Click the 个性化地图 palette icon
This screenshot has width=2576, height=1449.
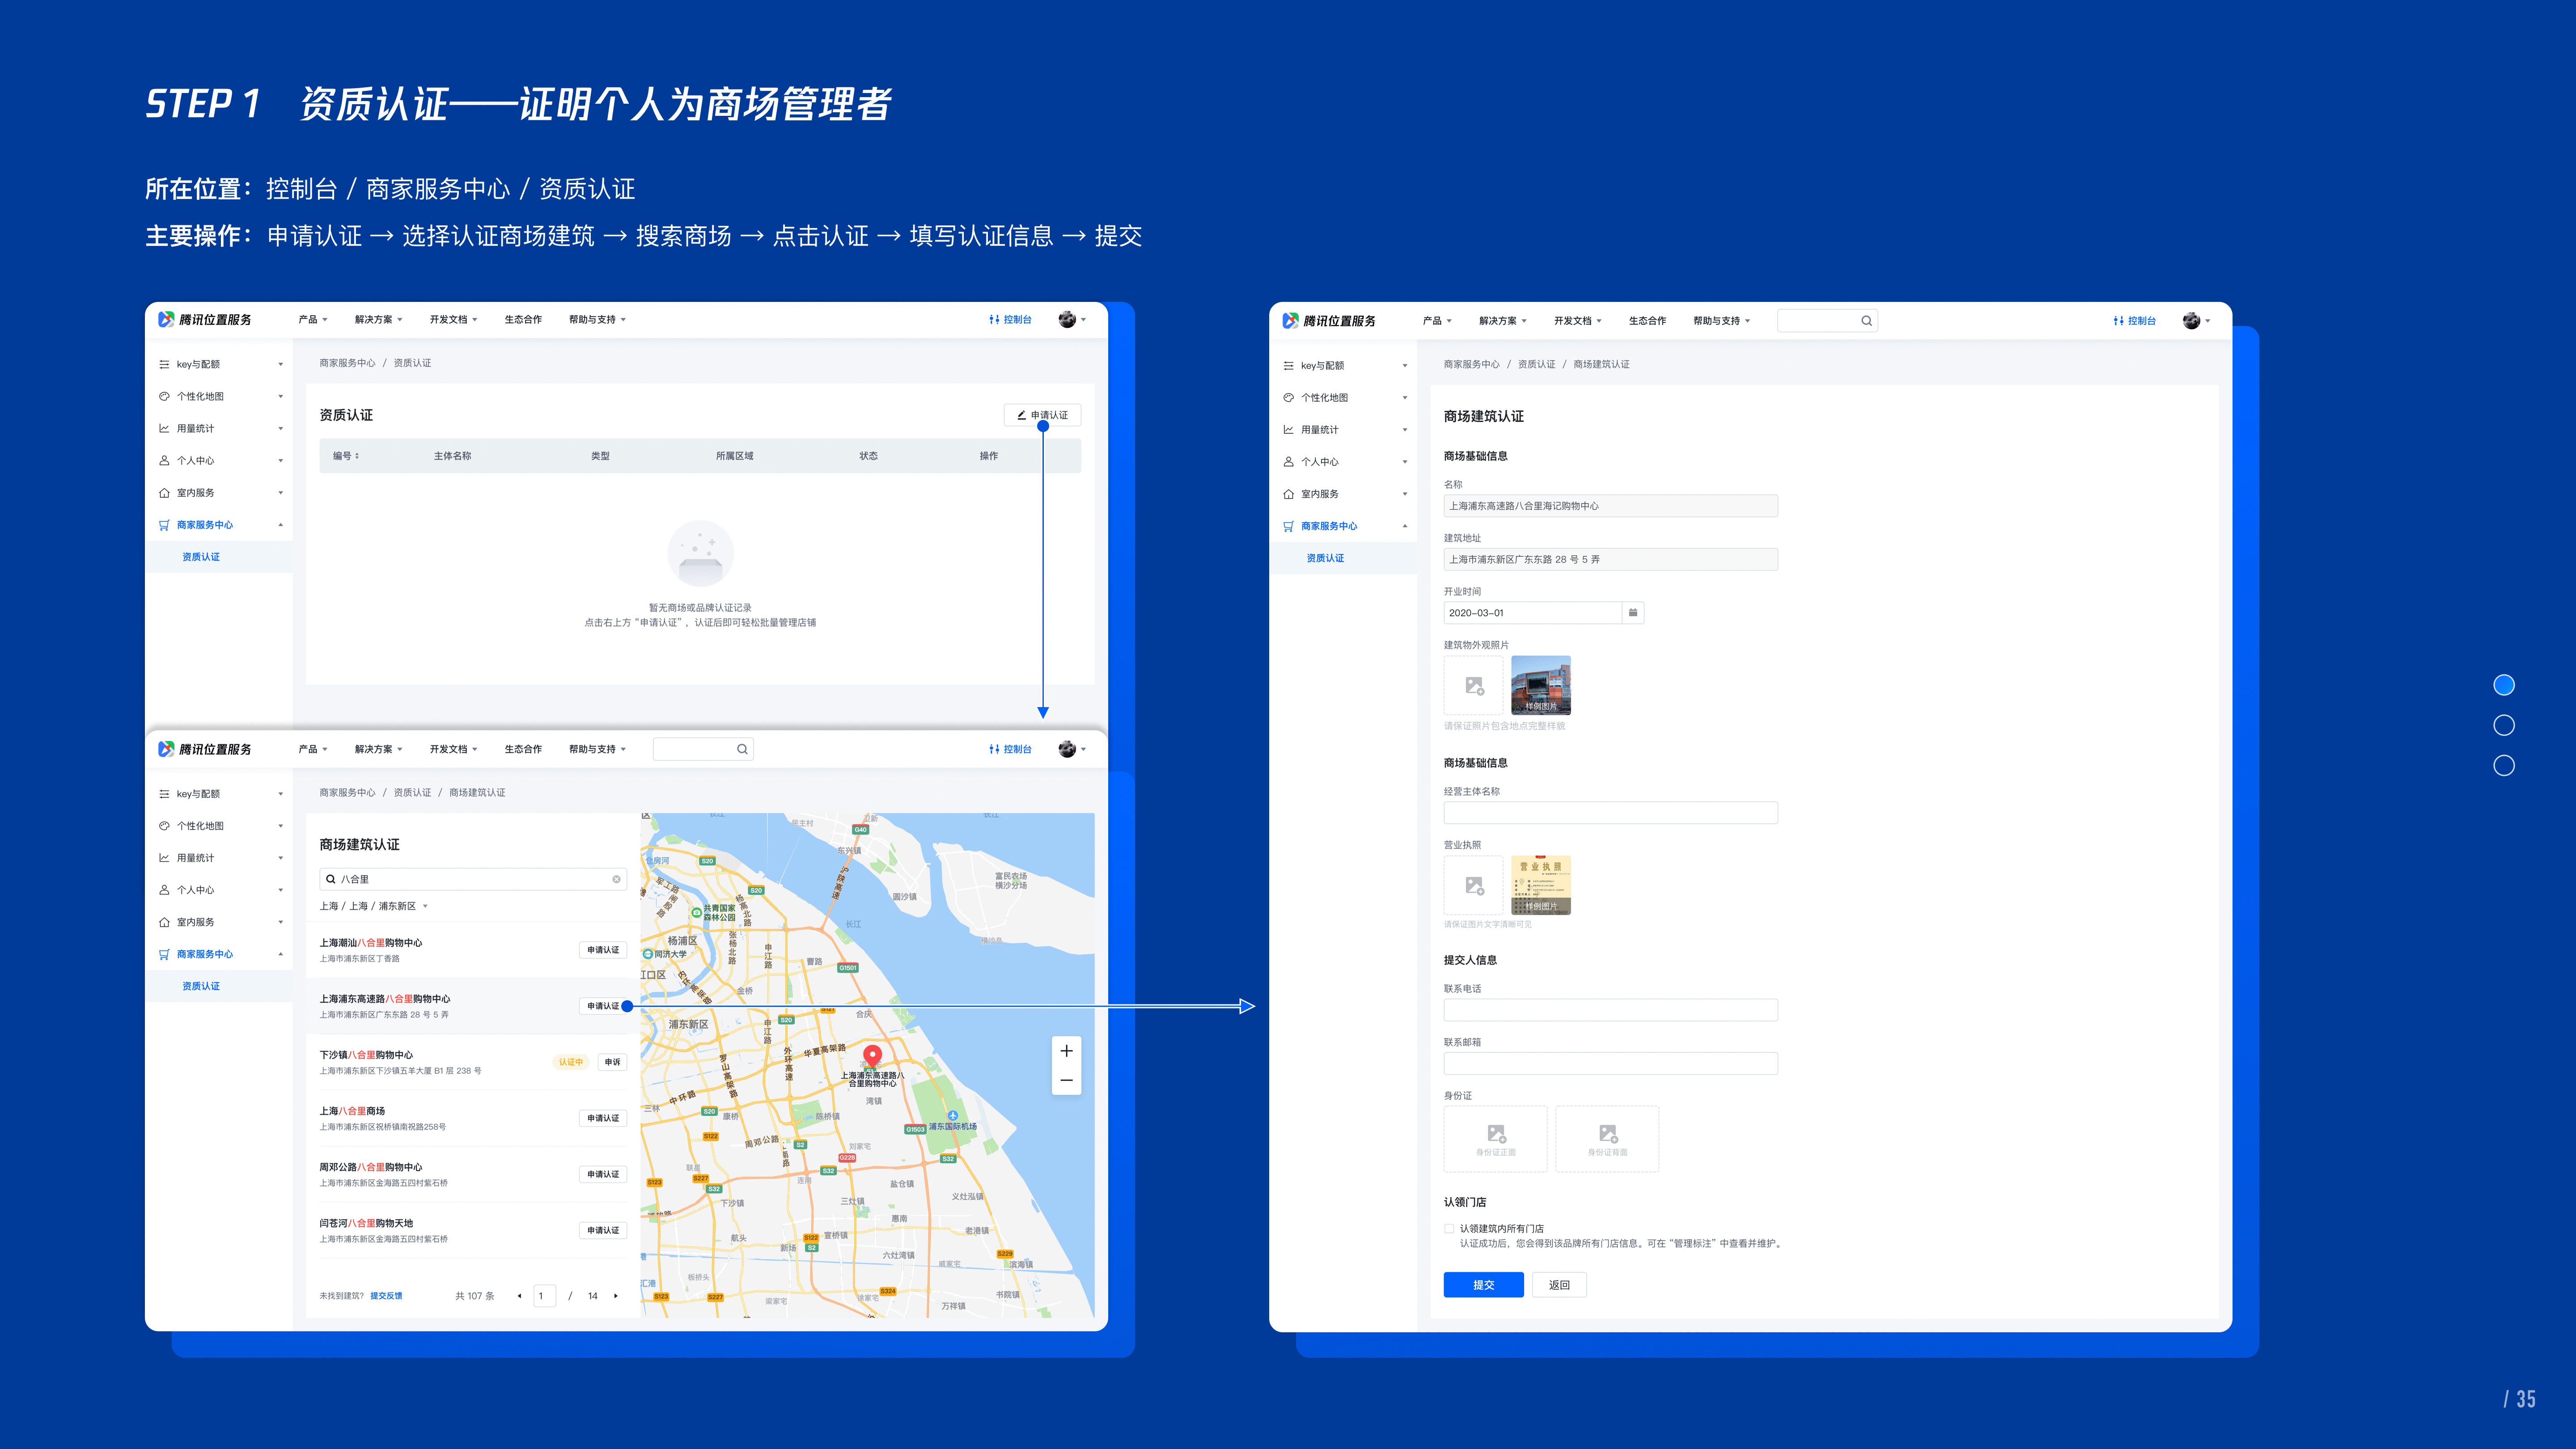tap(164, 396)
